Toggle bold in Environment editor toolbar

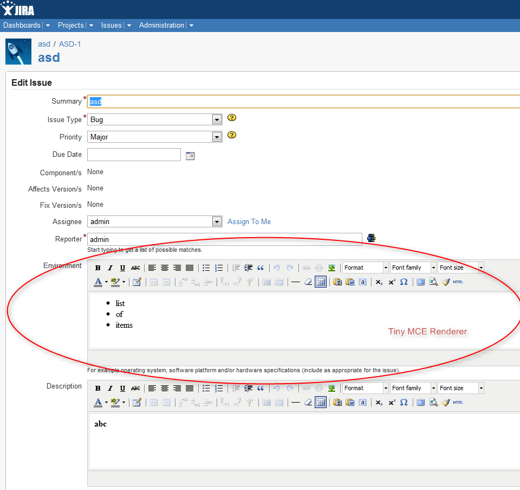point(98,268)
